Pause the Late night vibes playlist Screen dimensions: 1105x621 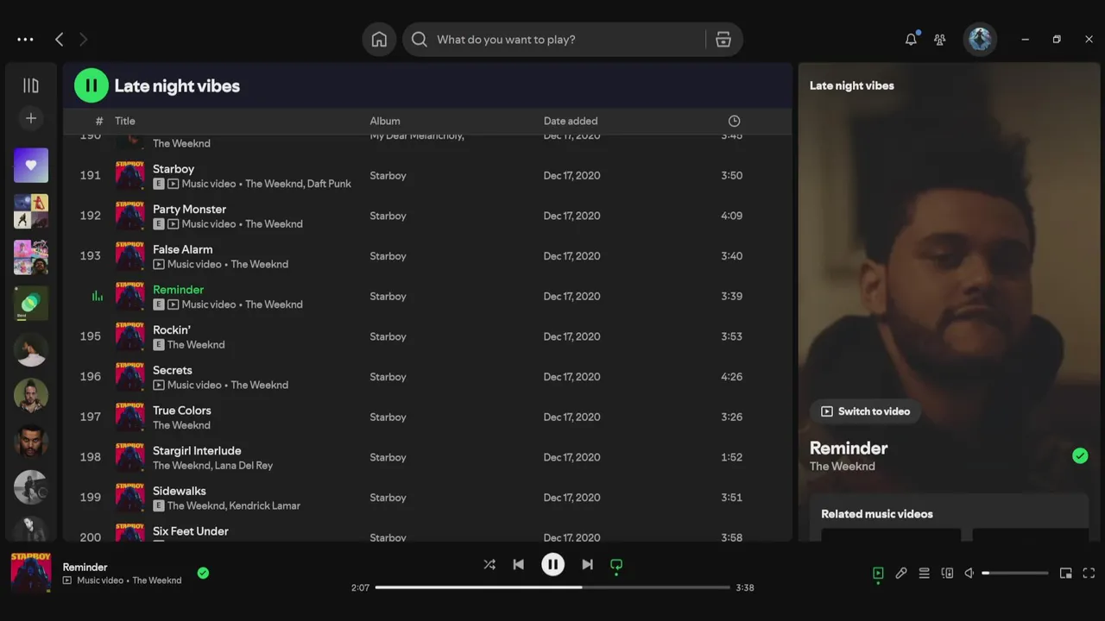point(92,85)
